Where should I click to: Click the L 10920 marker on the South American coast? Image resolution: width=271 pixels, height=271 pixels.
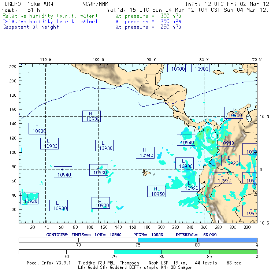pos(230,160)
